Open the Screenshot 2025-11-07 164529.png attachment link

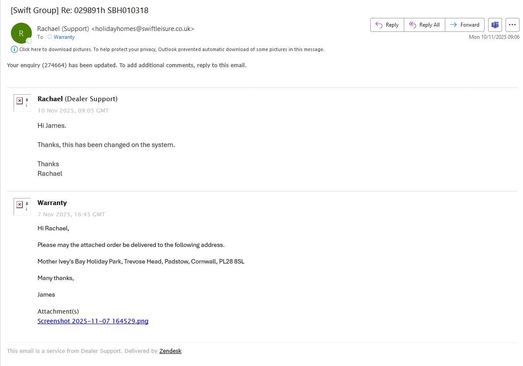pyautogui.click(x=93, y=321)
